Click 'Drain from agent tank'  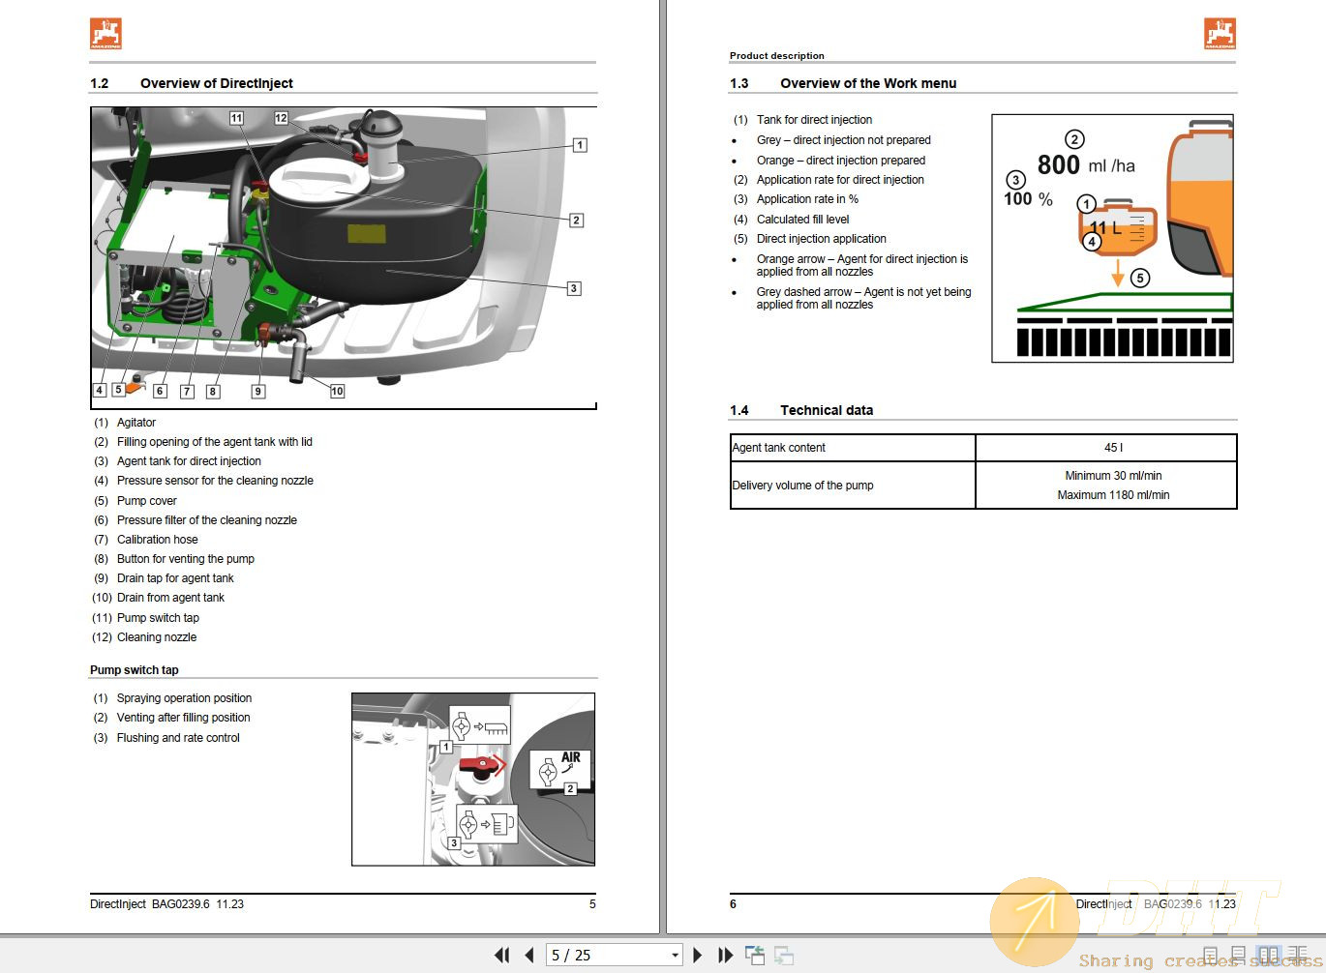[x=170, y=598]
